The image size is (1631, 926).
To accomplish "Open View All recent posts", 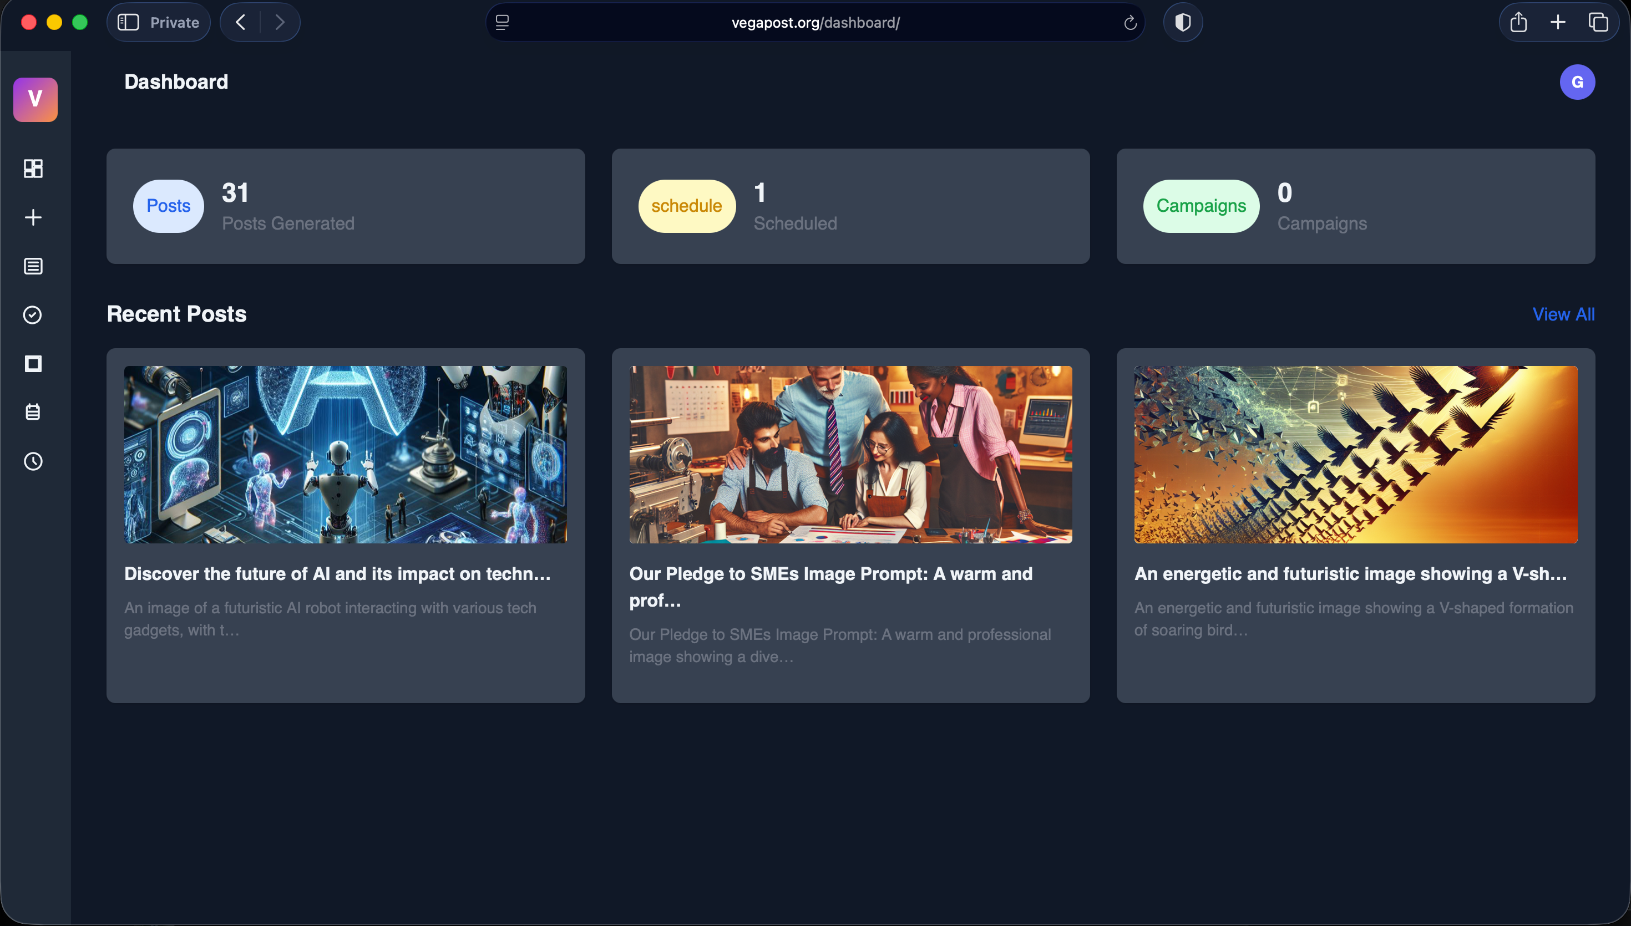I will click(1563, 314).
